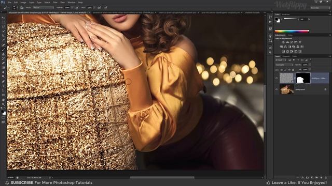Select the Eyedropper tool

point(3,40)
